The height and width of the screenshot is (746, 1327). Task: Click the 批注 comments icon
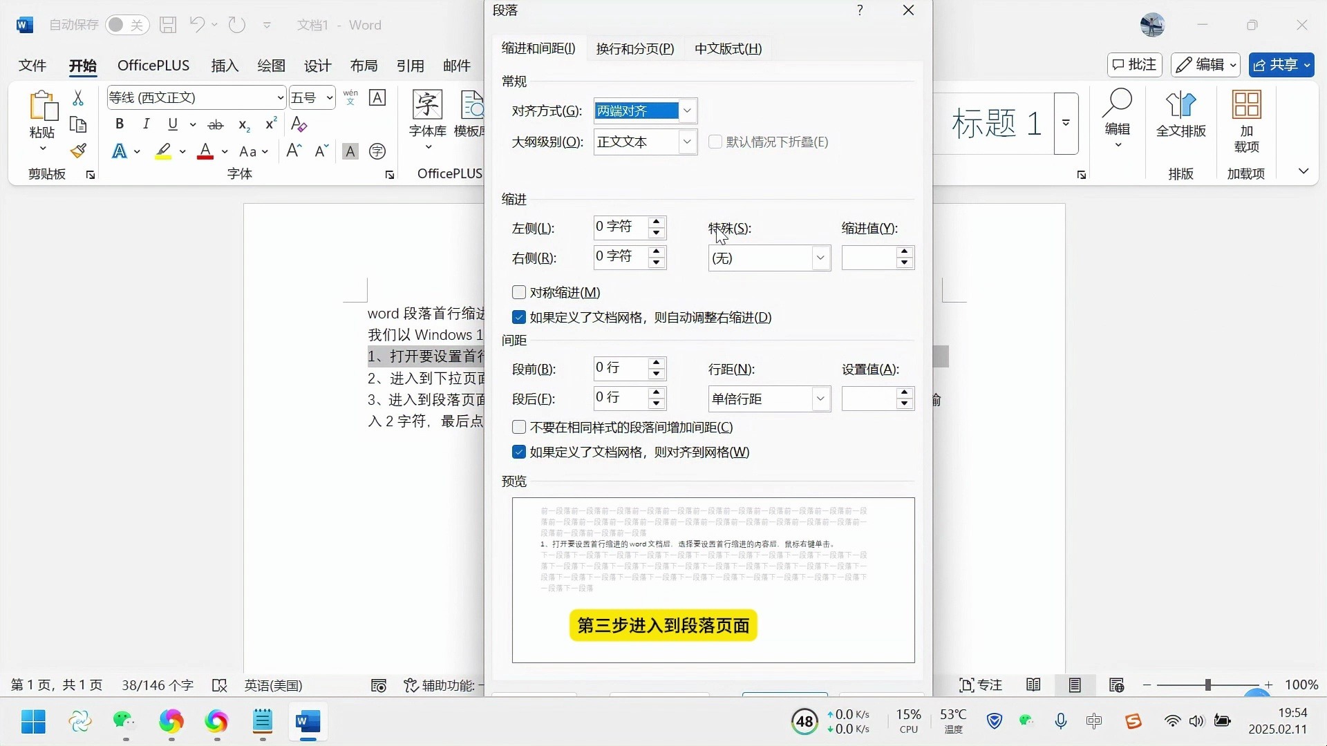pos(1133,64)
